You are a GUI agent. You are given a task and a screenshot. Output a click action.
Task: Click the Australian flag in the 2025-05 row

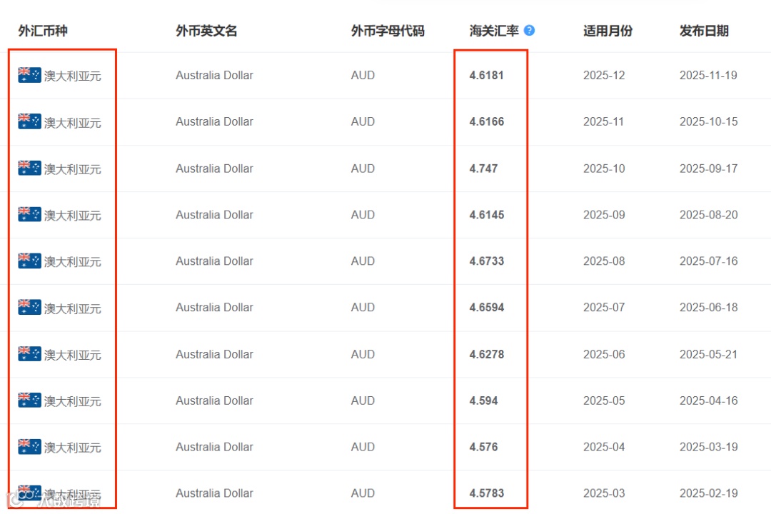coord(29,400)
